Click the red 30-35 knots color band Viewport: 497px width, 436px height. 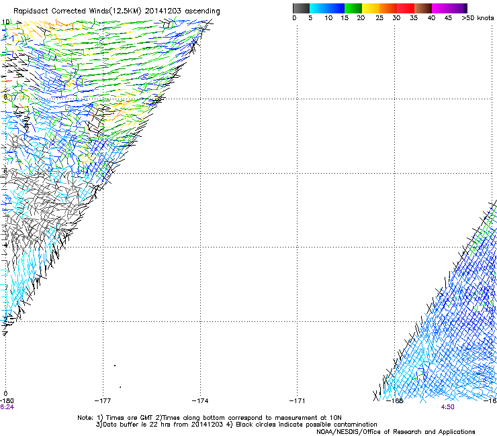coord(406,8)
